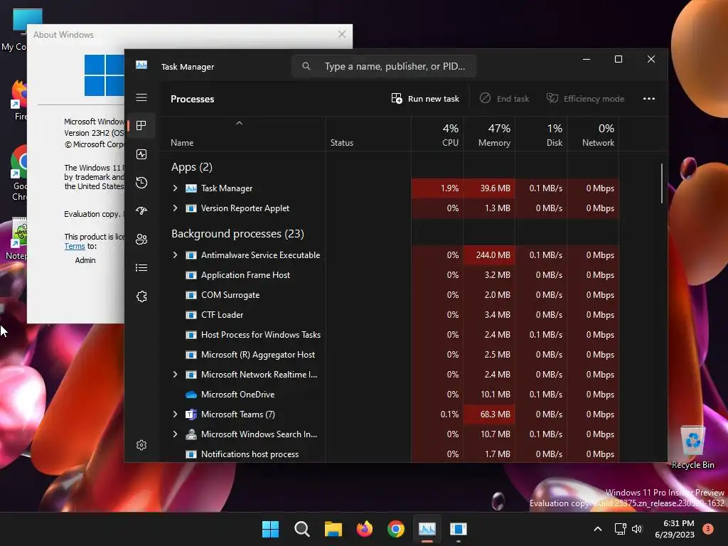
Task: Expand the Version Reporter Applet row
Action: click(175, 208)
